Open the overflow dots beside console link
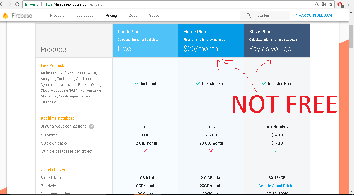 click(339, 18)
